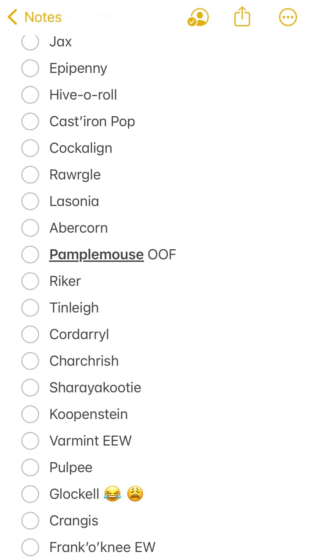Check off the Jax checklist item
The height and width of the screenshot is (557, 312).
coord(30,42)
